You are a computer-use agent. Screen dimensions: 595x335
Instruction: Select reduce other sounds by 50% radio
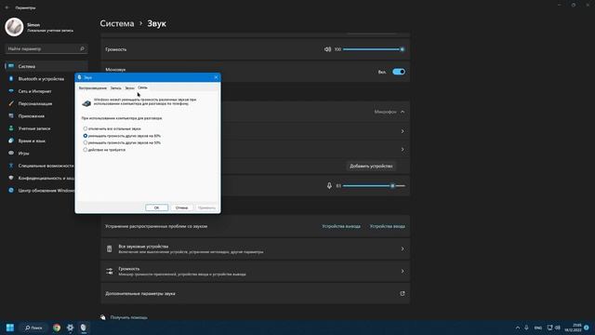tap(86, 142)
